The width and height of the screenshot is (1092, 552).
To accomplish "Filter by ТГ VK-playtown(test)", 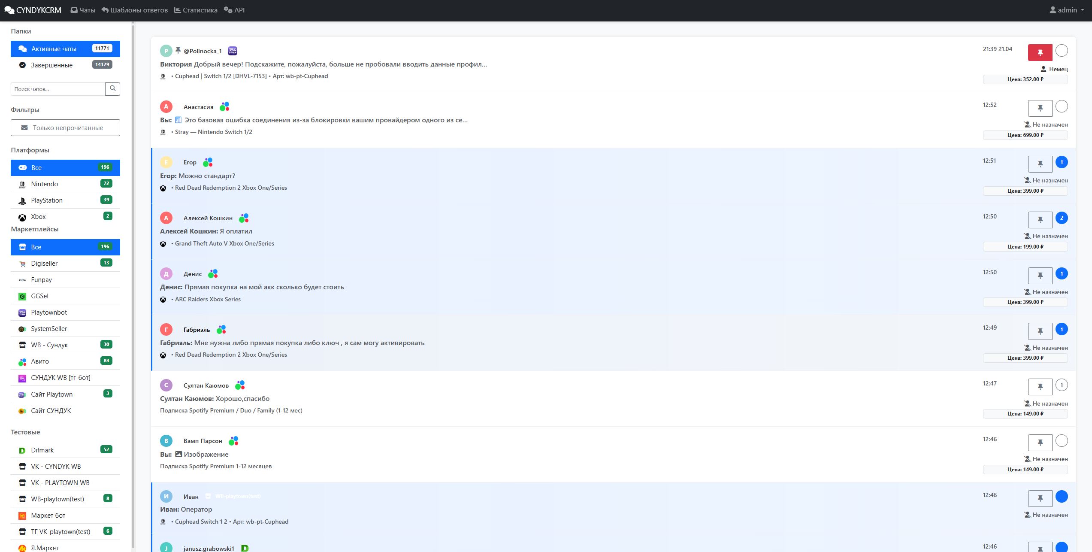I will 65,531.
